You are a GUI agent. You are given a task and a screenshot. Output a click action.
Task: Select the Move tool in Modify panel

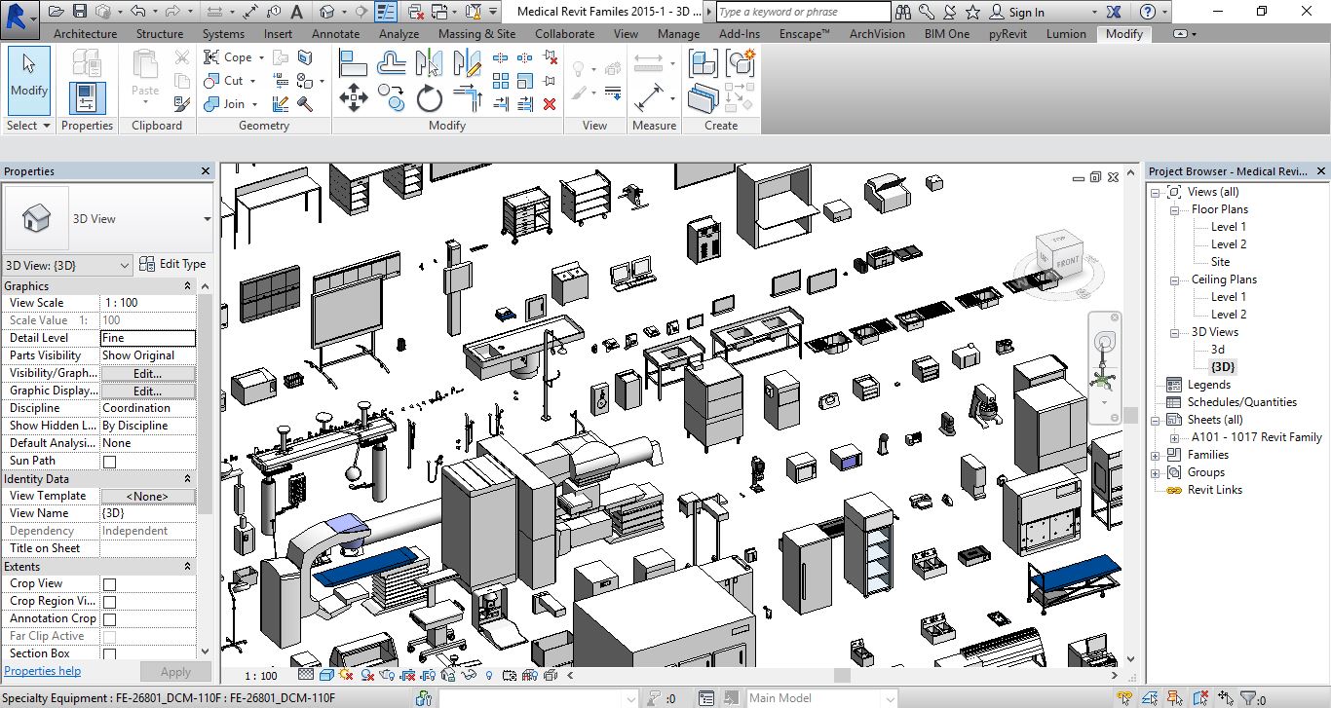point(353,97)
